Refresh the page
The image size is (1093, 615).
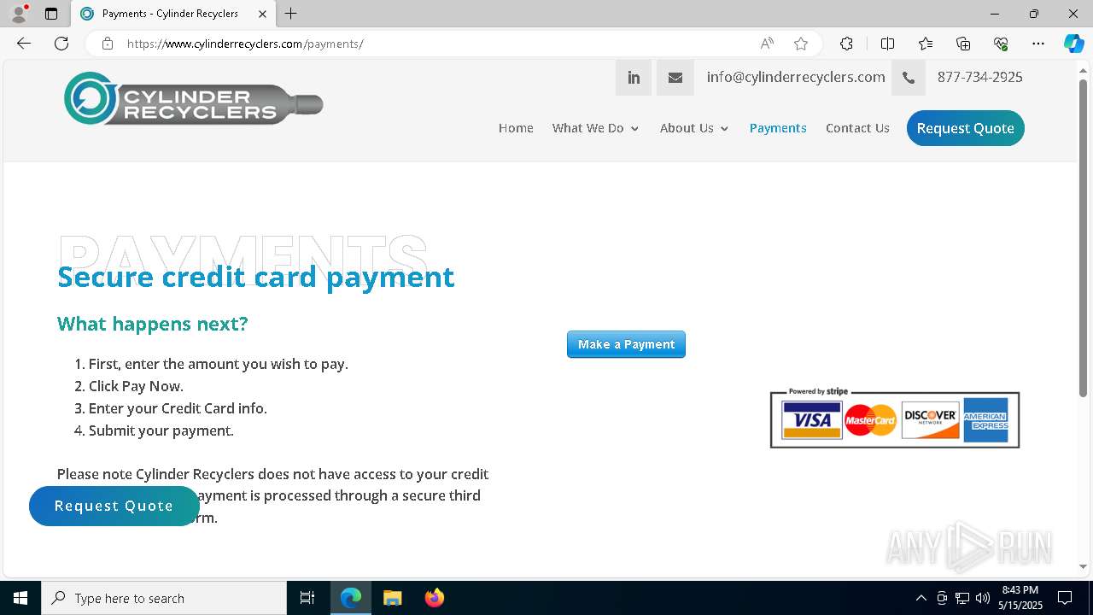click(x=61, y=44)
